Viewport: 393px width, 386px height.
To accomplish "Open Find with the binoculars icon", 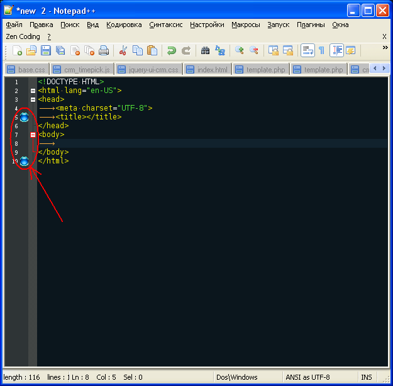I will tap(205, 51).
